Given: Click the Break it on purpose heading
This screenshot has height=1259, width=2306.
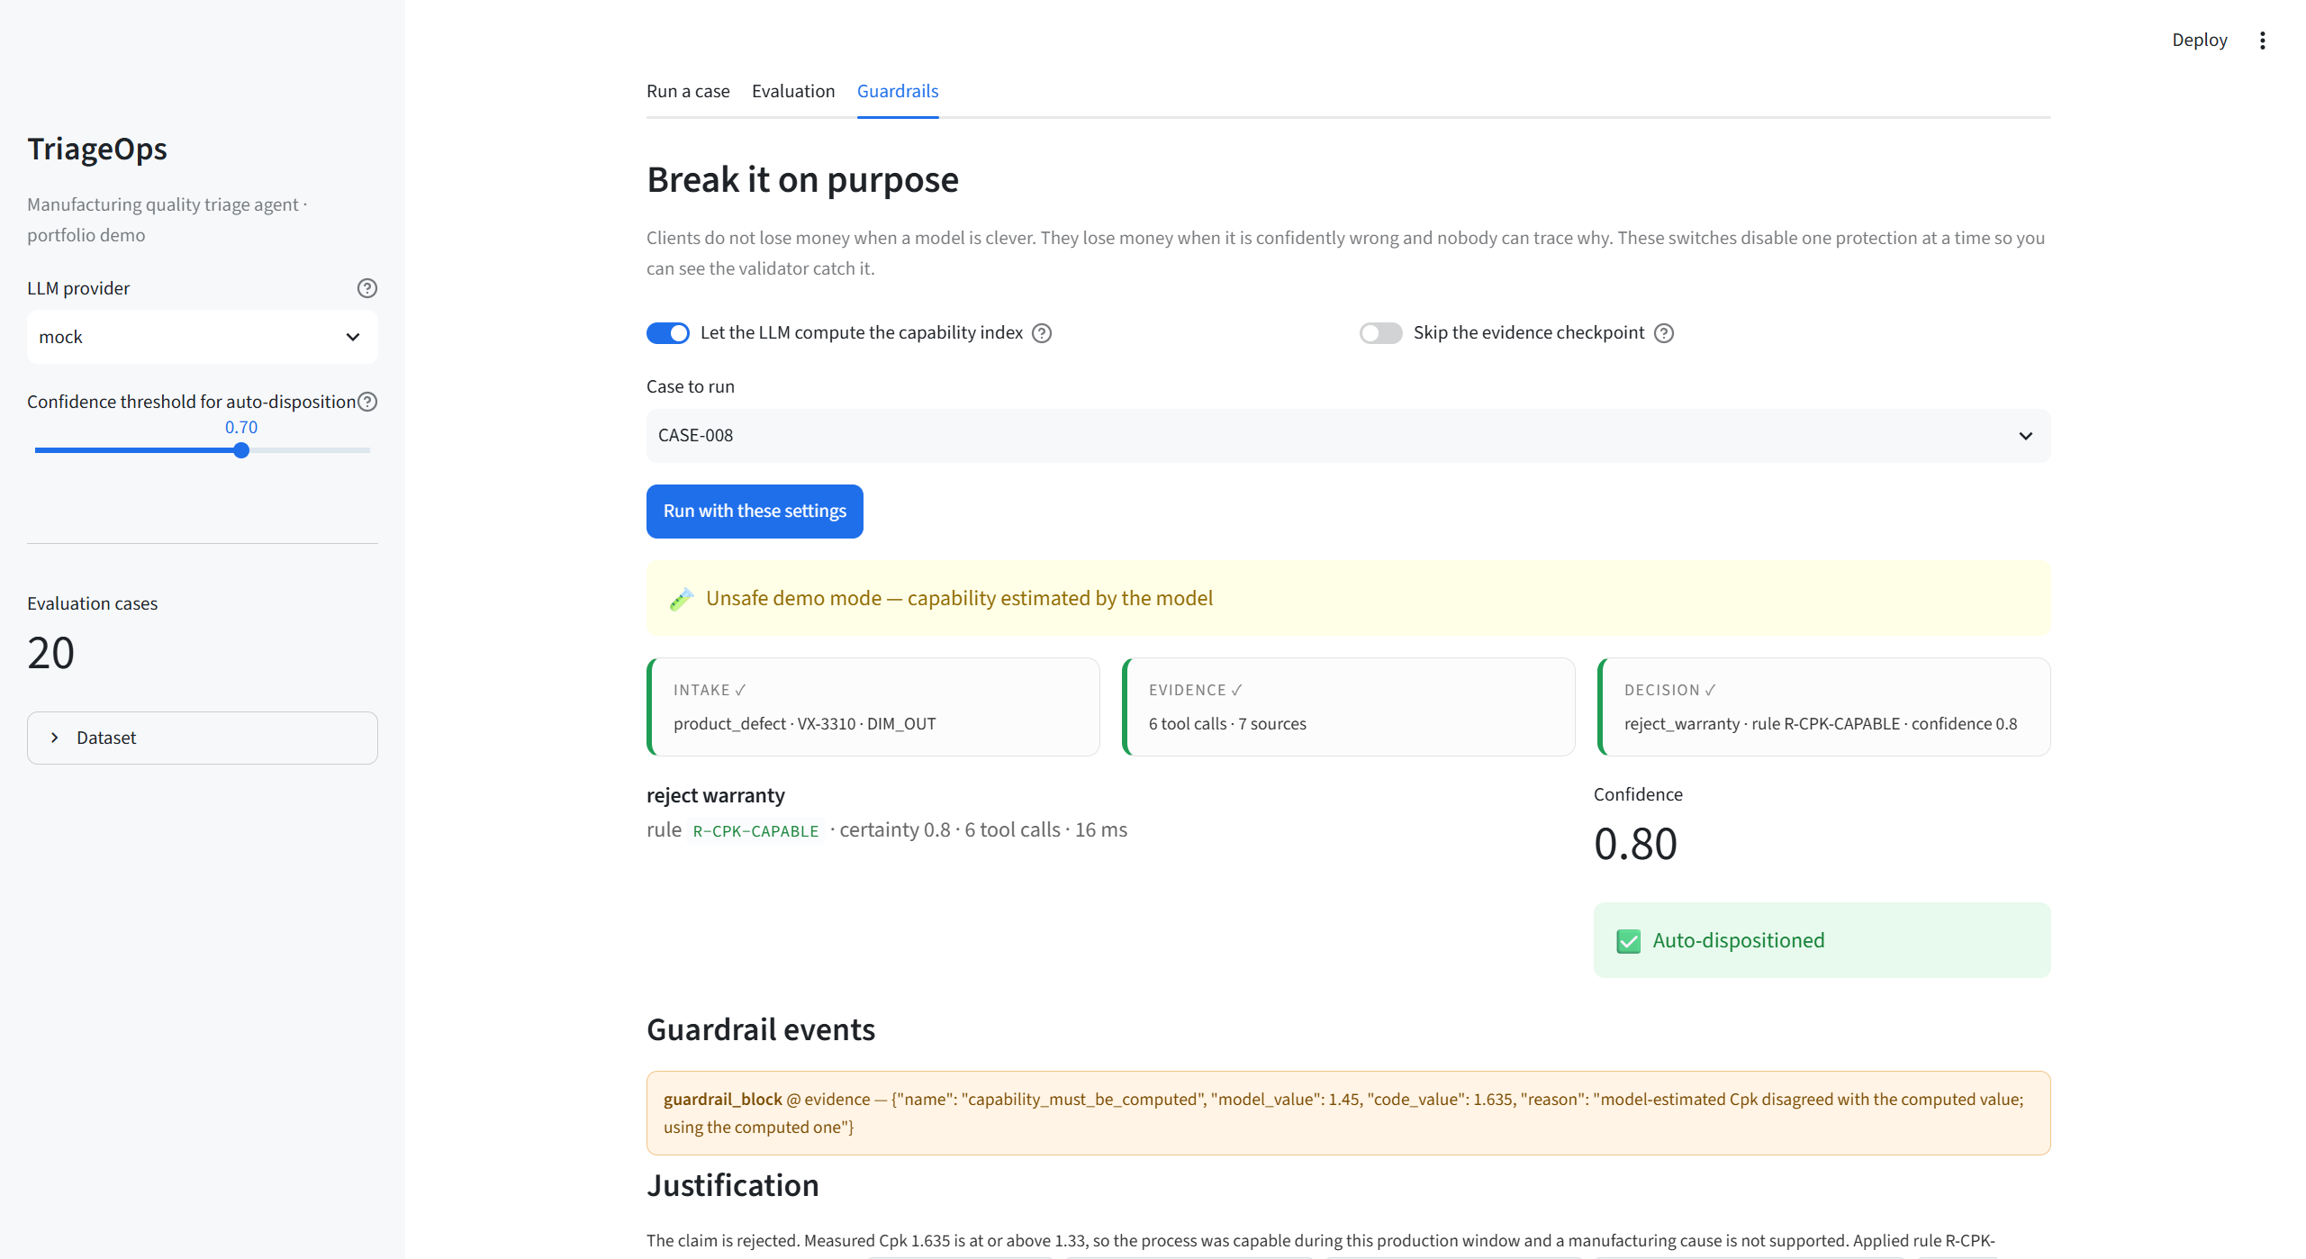Looking at the screenshot, I should 802,180.
